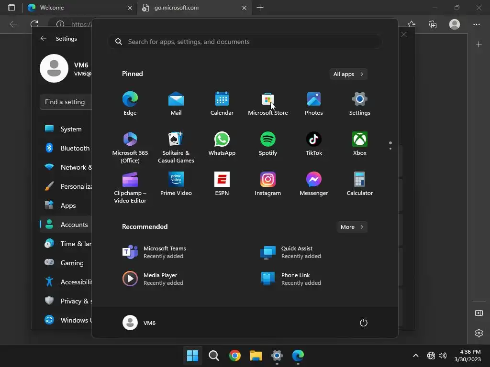Hide the Edge sidebar
The width and height of the screenshot is (490, 367).
coord(479,313)
